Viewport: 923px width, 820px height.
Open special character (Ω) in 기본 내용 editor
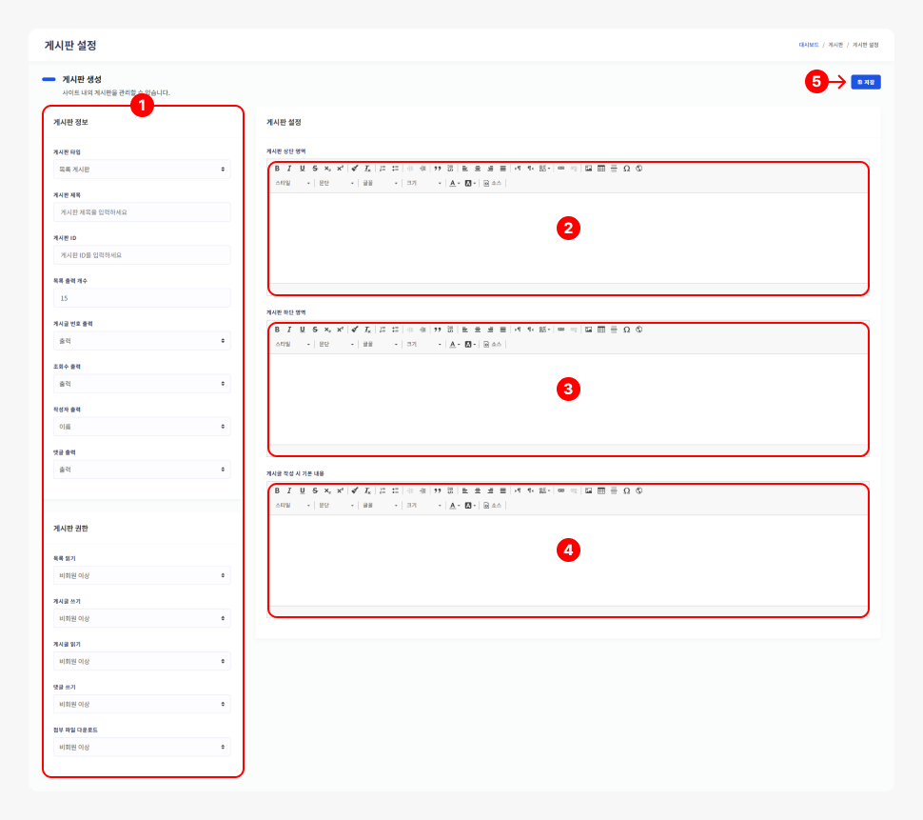626,490
